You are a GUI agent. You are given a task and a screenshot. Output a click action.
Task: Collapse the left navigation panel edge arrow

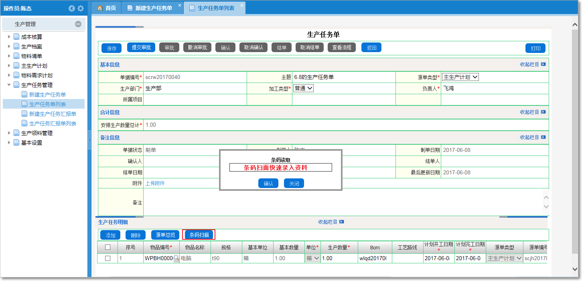[x=89, y=140]
